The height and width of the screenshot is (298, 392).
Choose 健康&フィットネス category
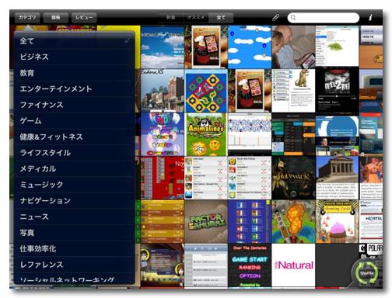coord(75,137)
